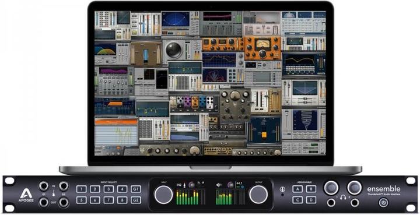Select the G1 guitar input button
420x215 pixels.
coord(136,189)
